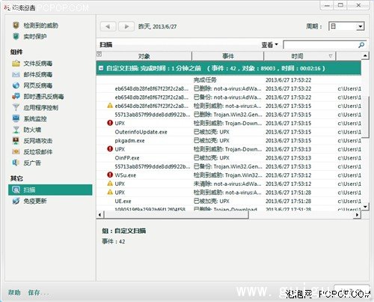This screenshot has height=302, width=374.
Task: Select the 免疫更新 globe icon
Action: [x=16, y=201]
